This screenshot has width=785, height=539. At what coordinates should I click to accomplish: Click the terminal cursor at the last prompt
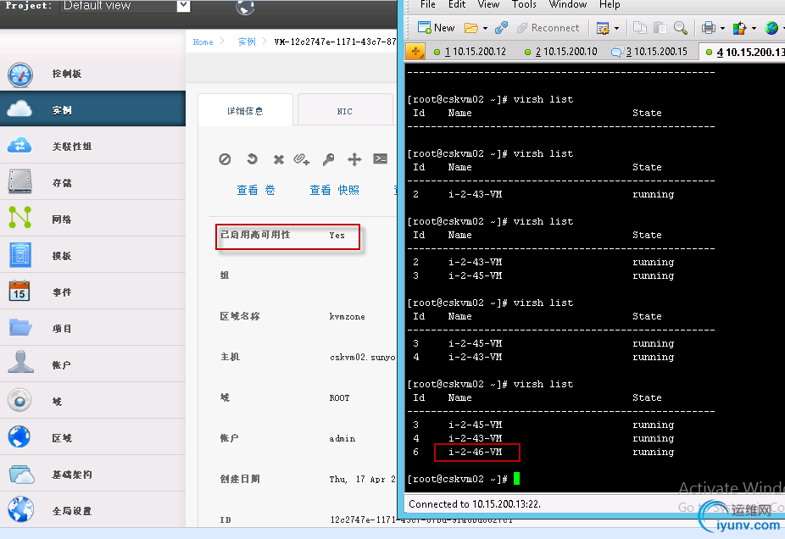coord(516,479)
